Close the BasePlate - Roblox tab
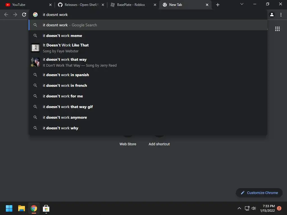Screen dimensions: 287x215 click(x=155, y=5)
